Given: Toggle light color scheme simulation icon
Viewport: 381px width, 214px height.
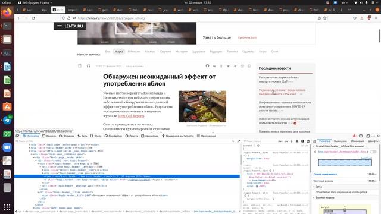Looking at the screenshot, I should click(x=297, y=141).
